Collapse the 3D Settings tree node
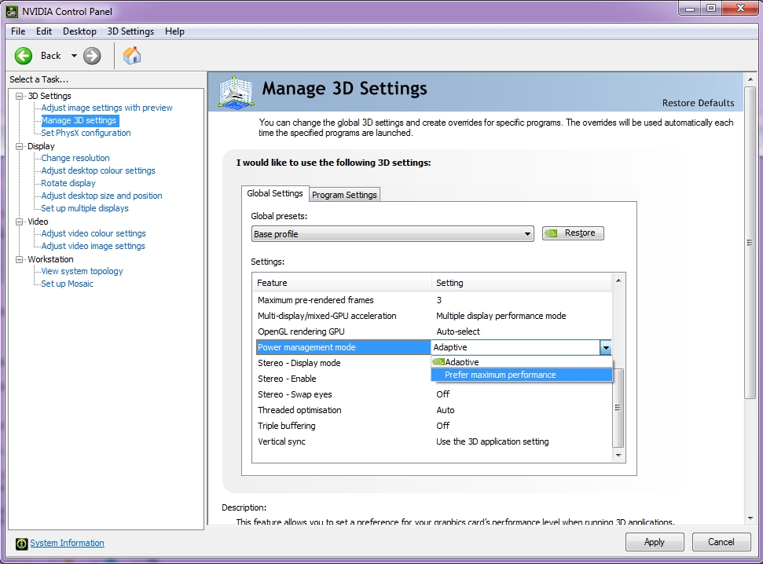763x564 pixels. click(x=20, y=96)
